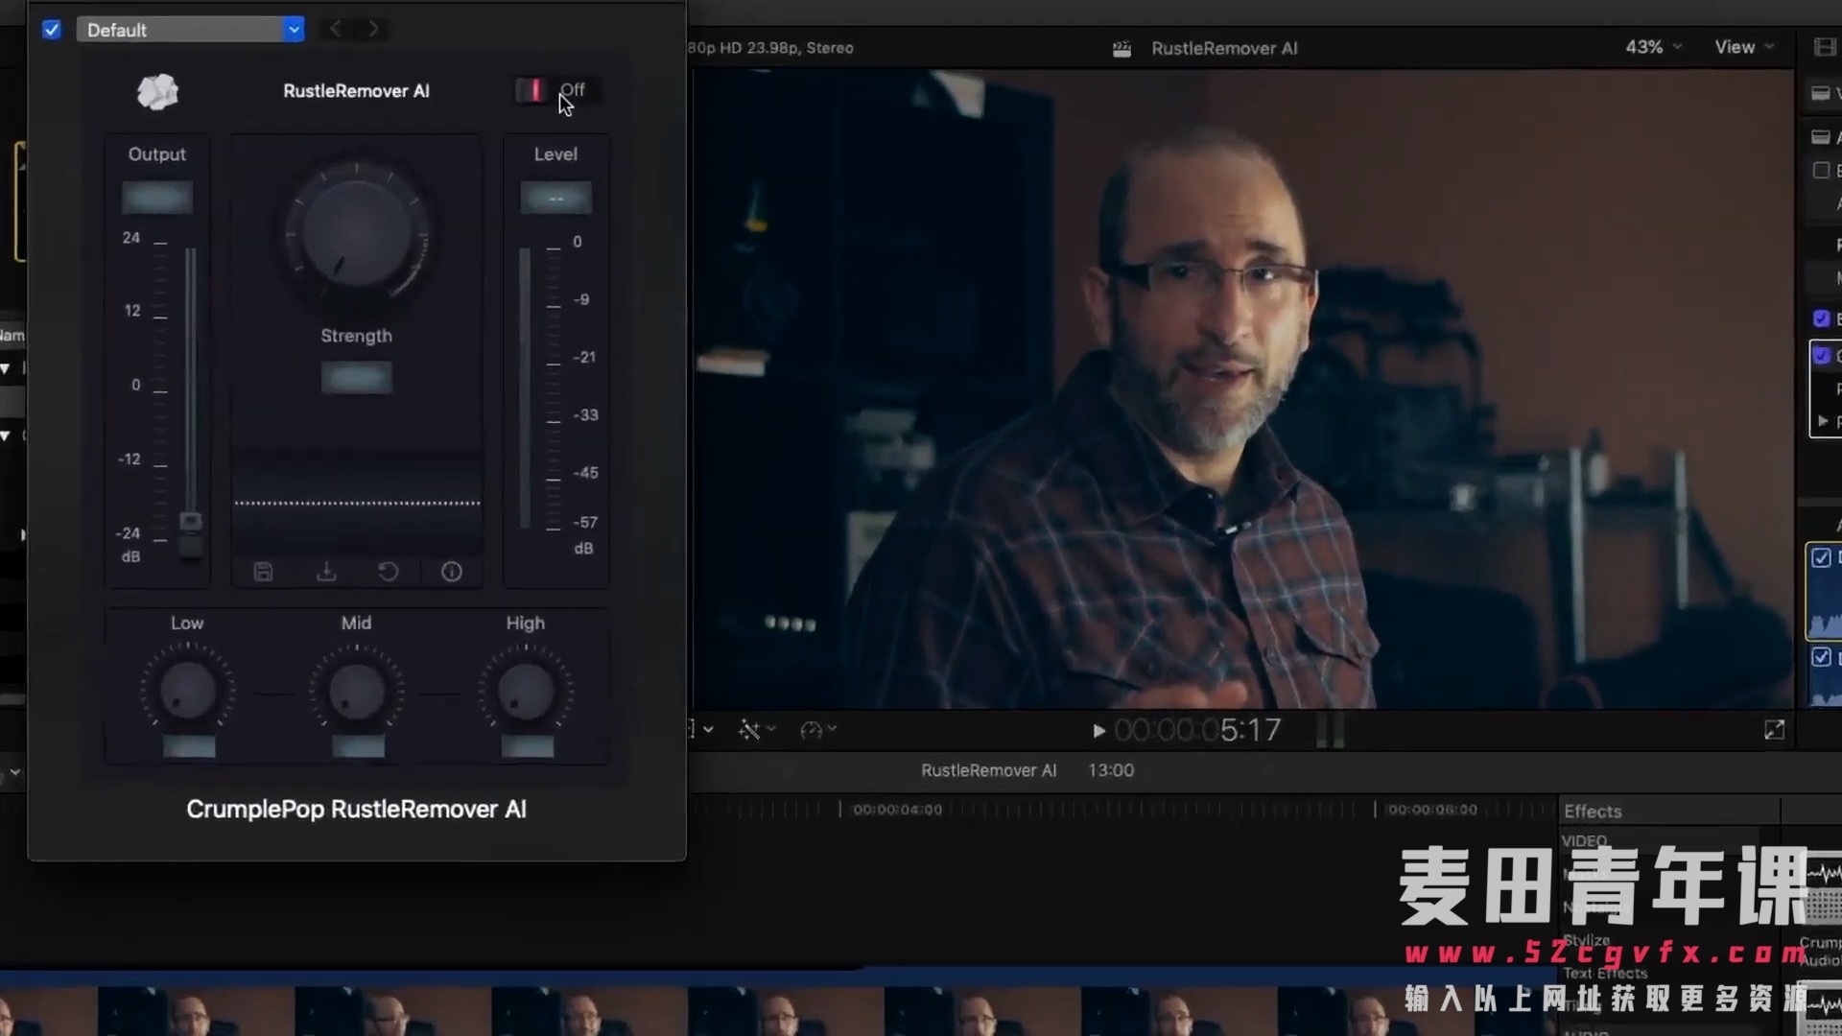The image size is (1842, 1036).
Task: Click the Low value field
Action: (x=189, y=747)
